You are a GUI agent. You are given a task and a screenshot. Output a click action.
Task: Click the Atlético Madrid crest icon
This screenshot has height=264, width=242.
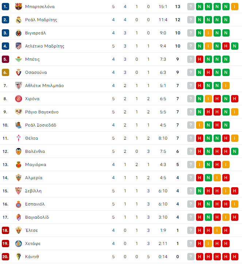19,46
